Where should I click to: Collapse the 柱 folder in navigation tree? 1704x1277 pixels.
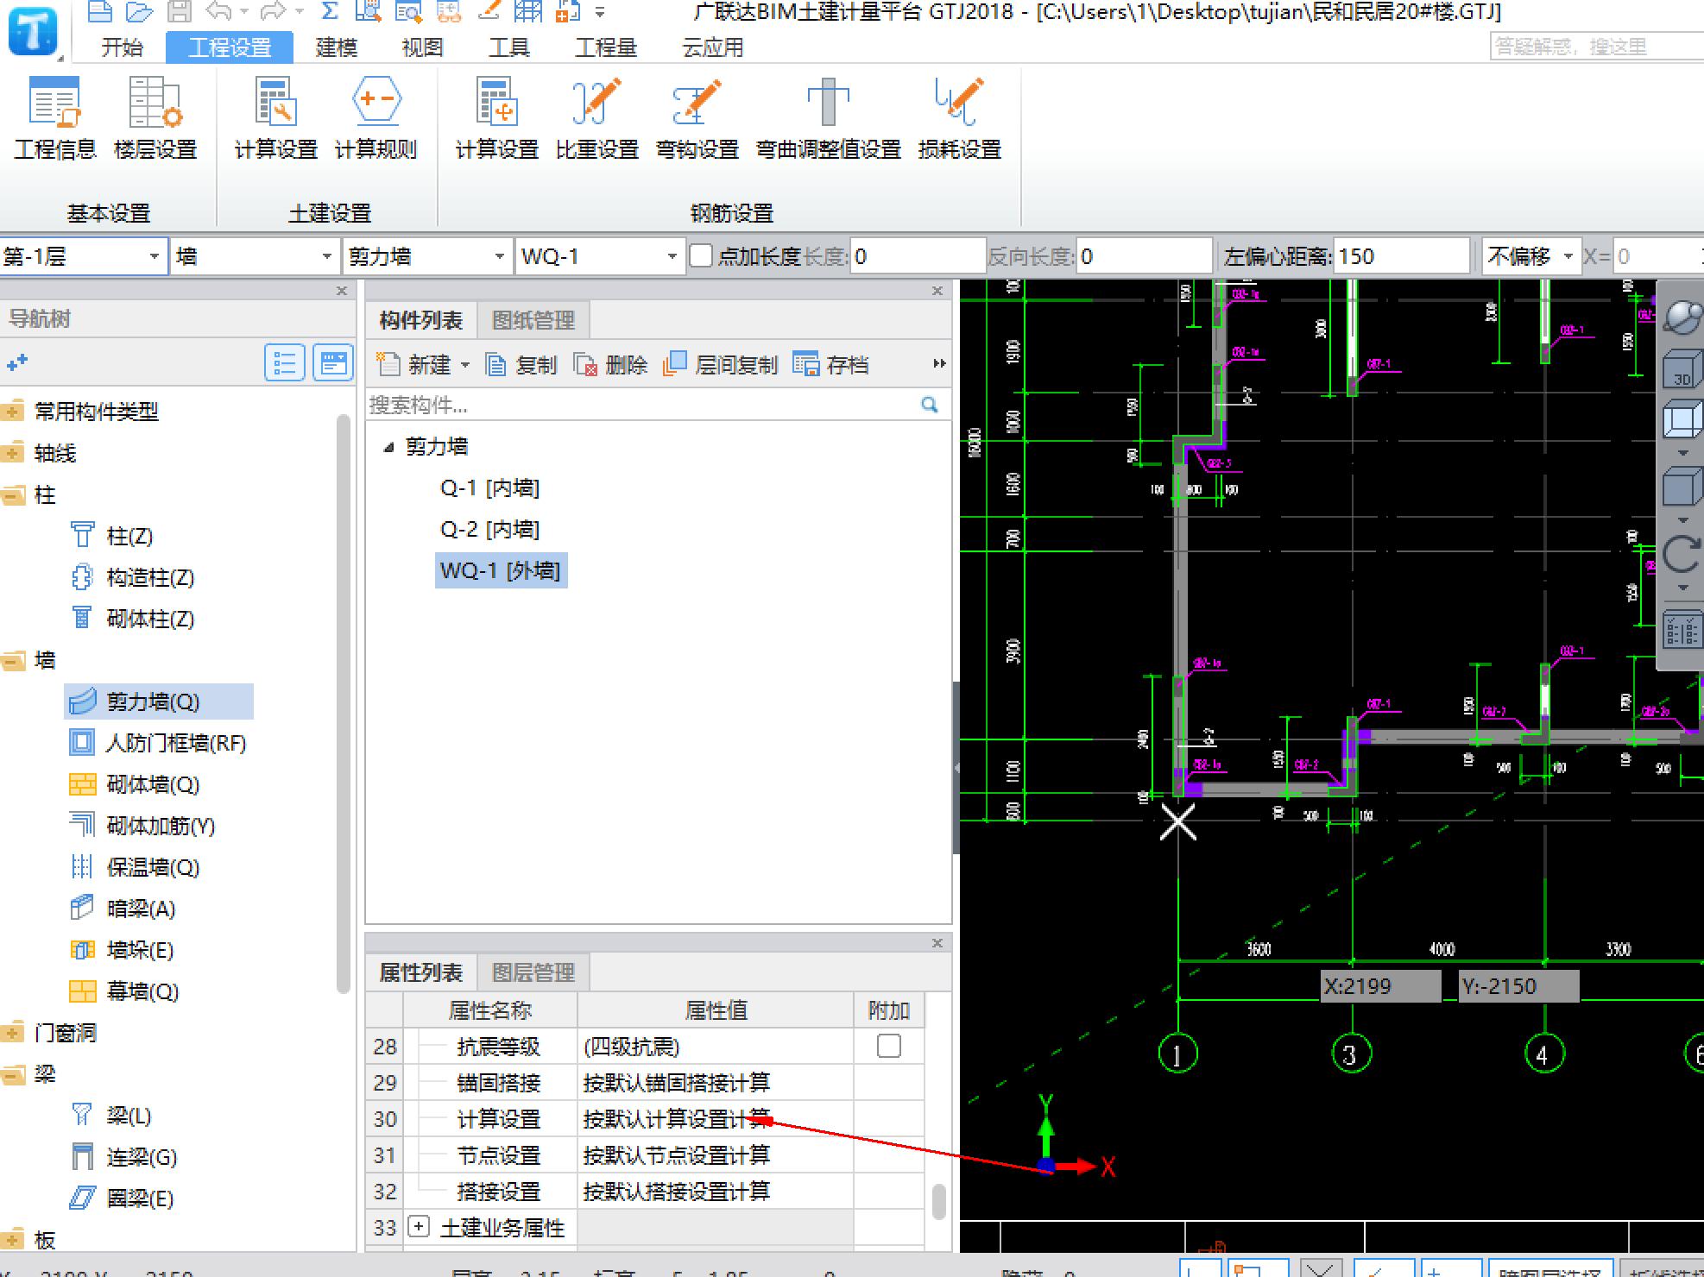pyautogui.click(x=12, y=494)
